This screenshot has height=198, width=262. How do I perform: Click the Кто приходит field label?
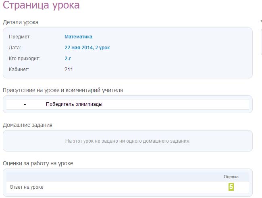tap(25, 59)
